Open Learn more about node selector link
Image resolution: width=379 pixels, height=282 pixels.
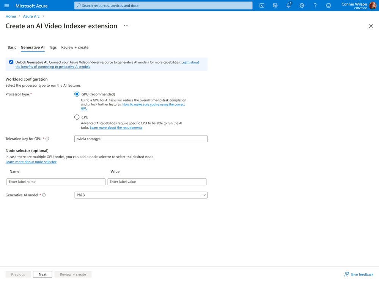[x=31, y=162]
